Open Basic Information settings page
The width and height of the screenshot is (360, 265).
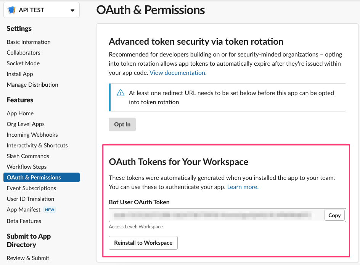(29, 42)
